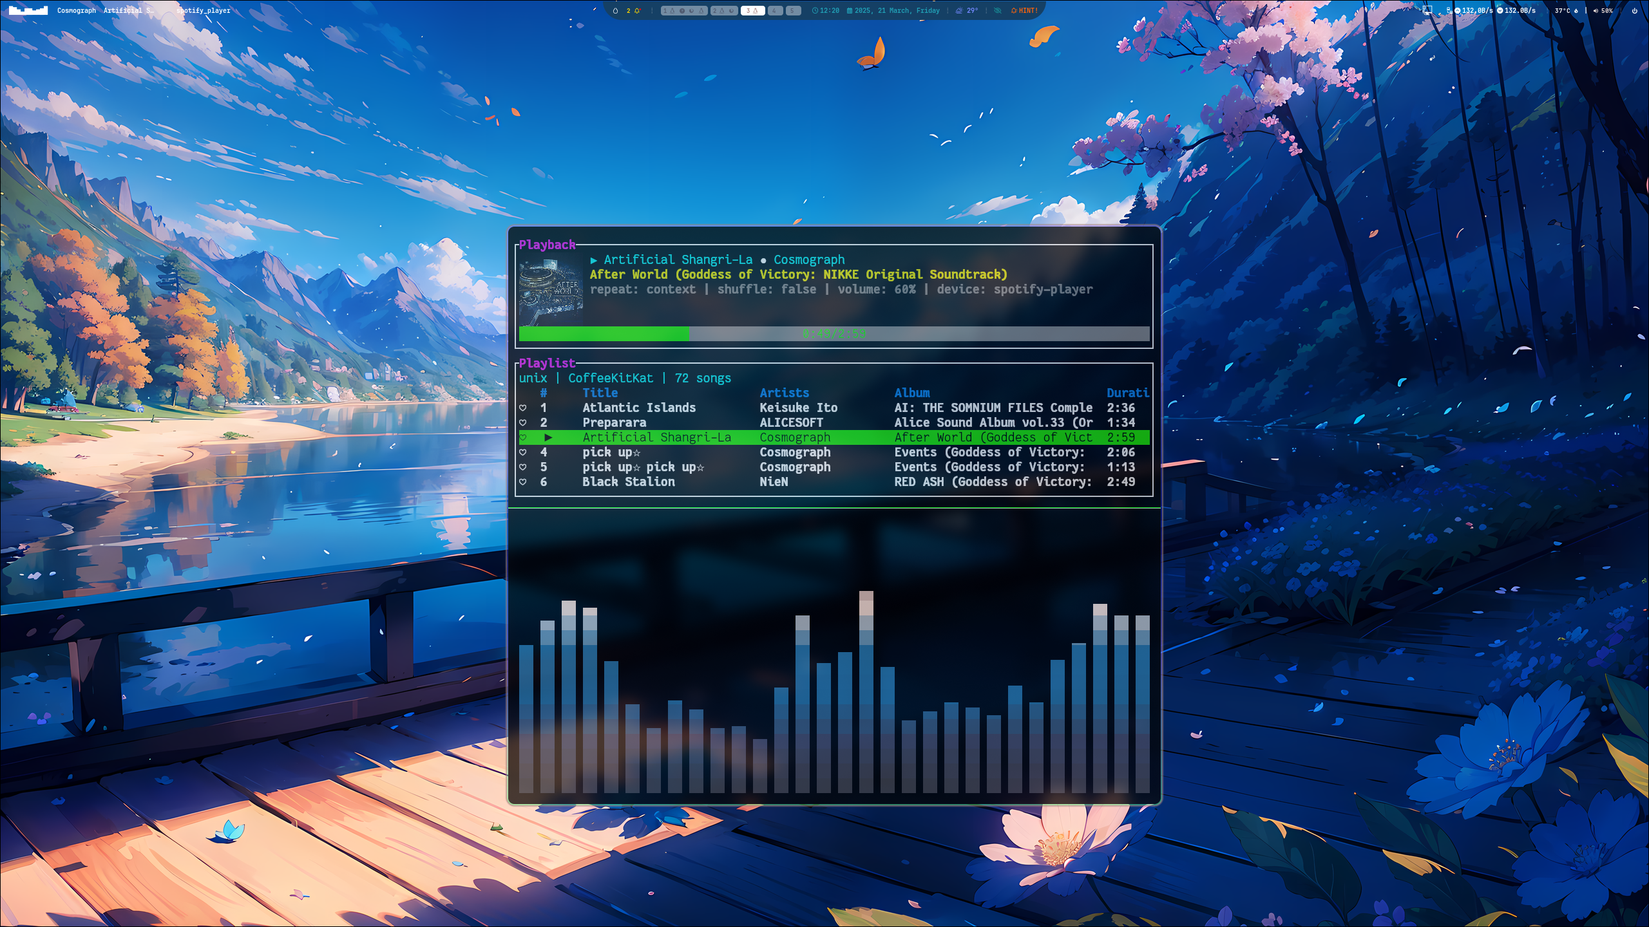Viewport: 1649px width, 927px height.
Task: Click the Album column header
Action: coord(911,393)
